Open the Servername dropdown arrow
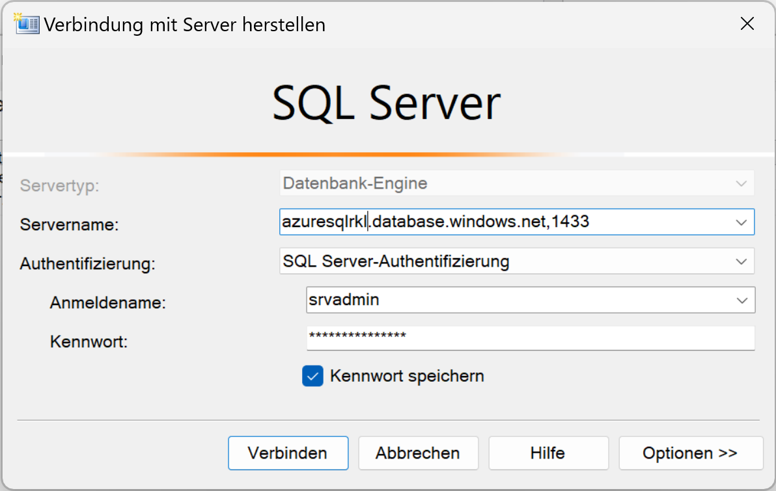 point(741,222)
